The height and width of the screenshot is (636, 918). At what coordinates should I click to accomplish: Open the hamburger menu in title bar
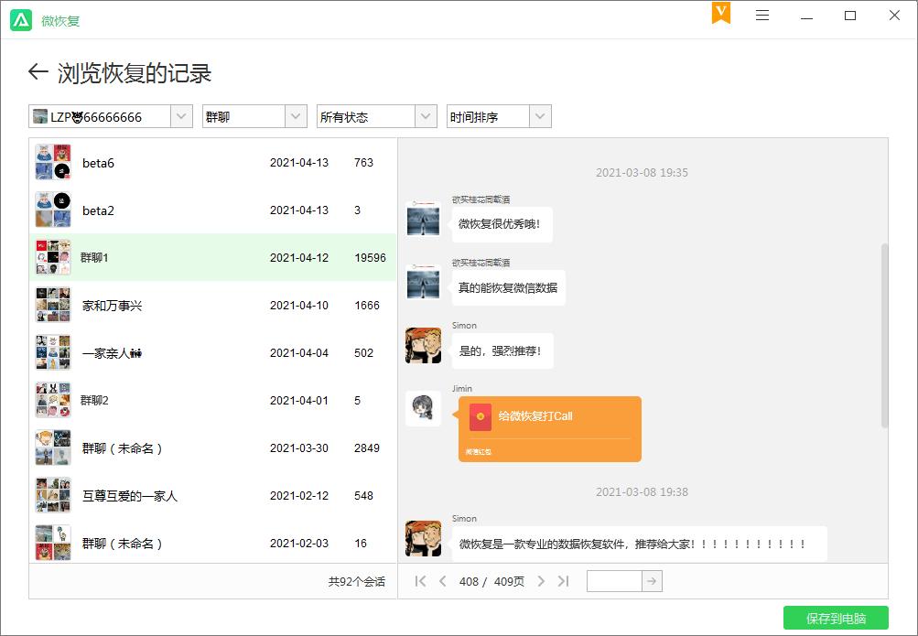click(x=761, y=16)
